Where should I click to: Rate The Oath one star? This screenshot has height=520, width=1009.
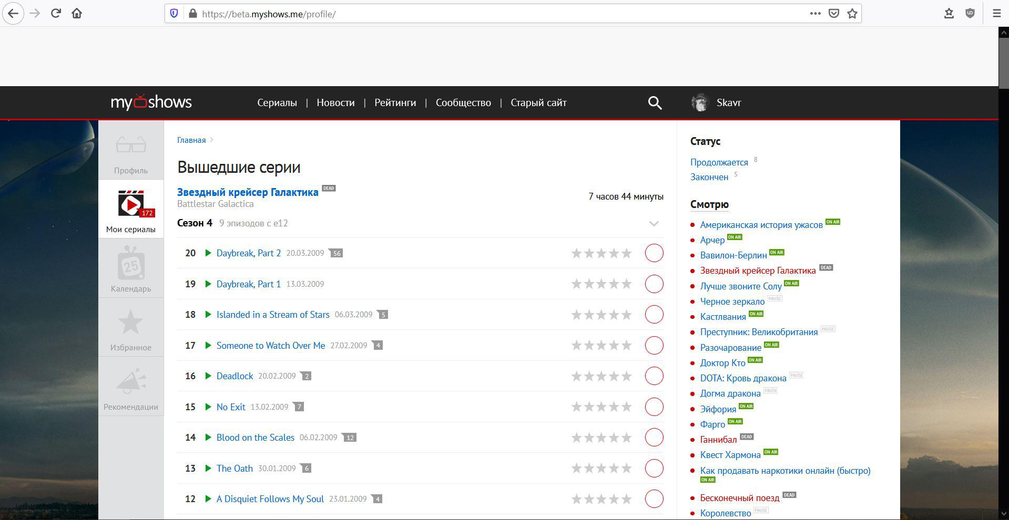576,469
